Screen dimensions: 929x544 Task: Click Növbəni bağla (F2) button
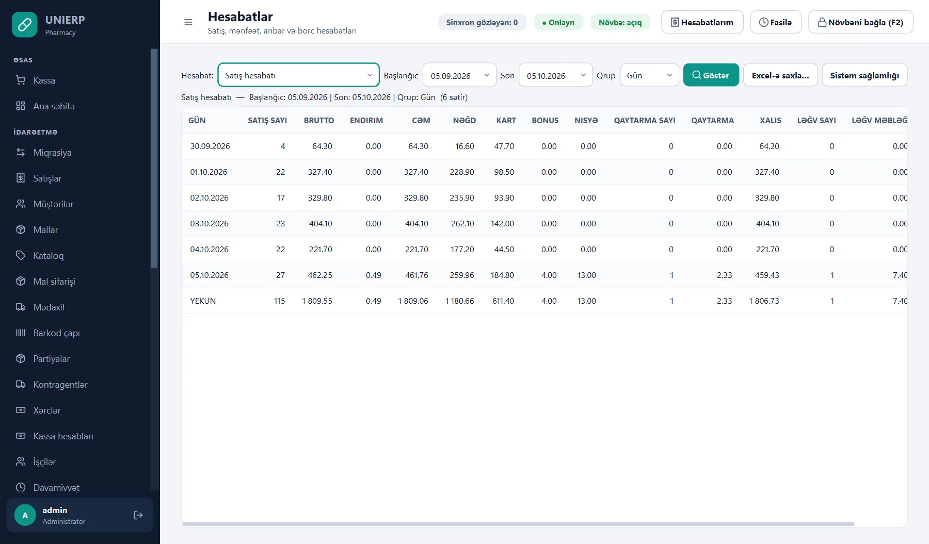click(860, 22)
